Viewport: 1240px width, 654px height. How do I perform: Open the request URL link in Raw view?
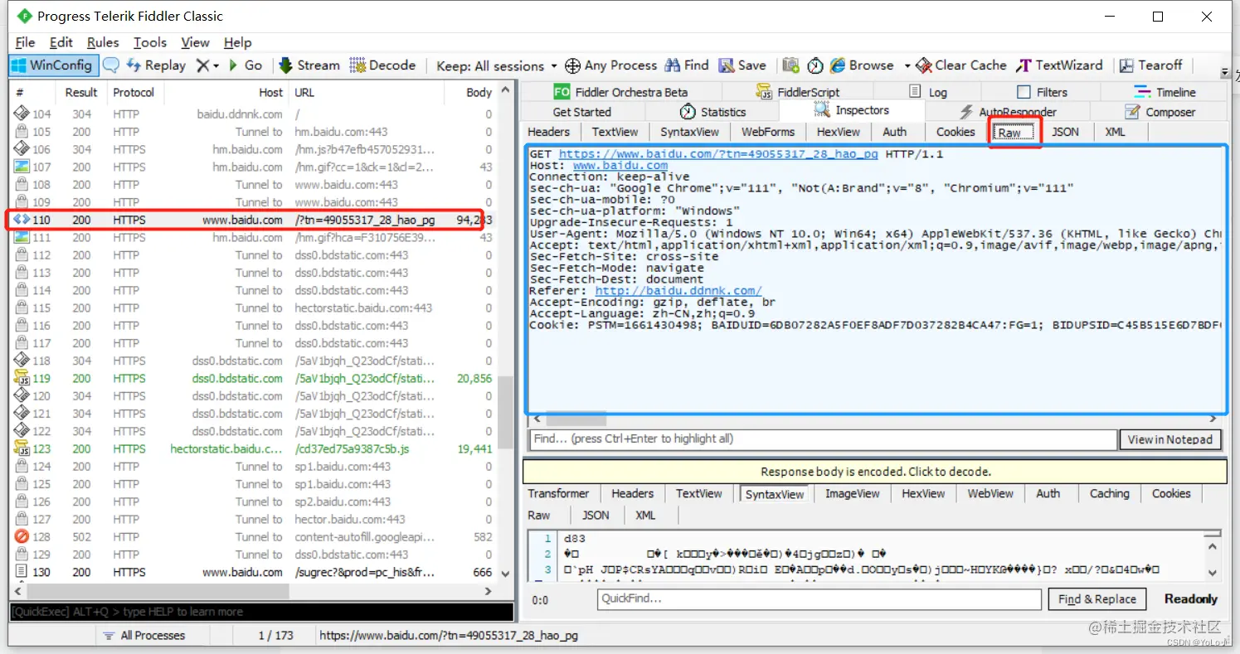(718, 154)
